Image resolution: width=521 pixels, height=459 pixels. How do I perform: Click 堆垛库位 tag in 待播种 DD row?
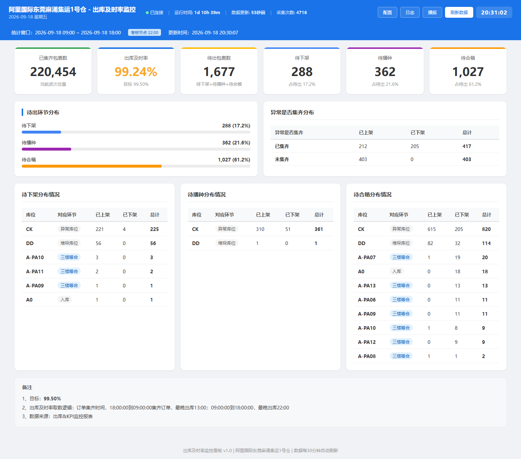(227, 243)
